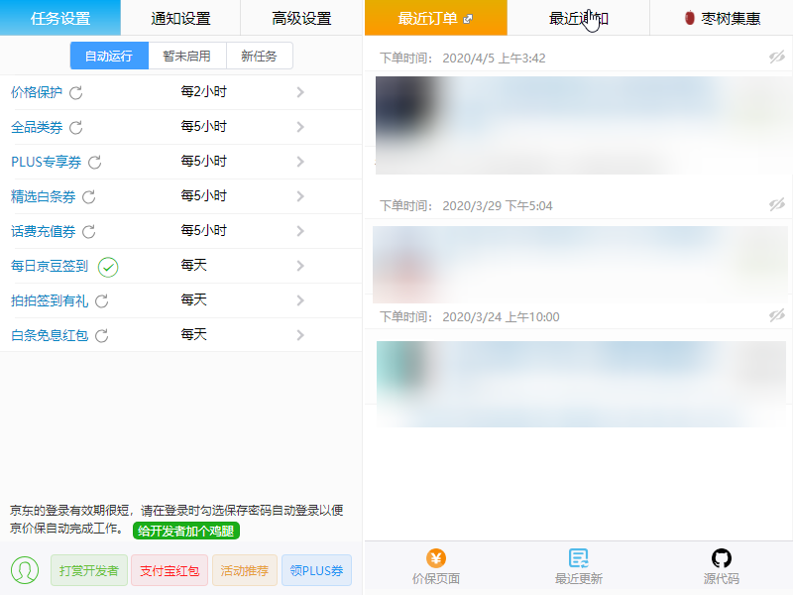Expand the 白条免息红包 row chevron
The image size is (793, 595).
pyautogui.click(x=300, y=335)
